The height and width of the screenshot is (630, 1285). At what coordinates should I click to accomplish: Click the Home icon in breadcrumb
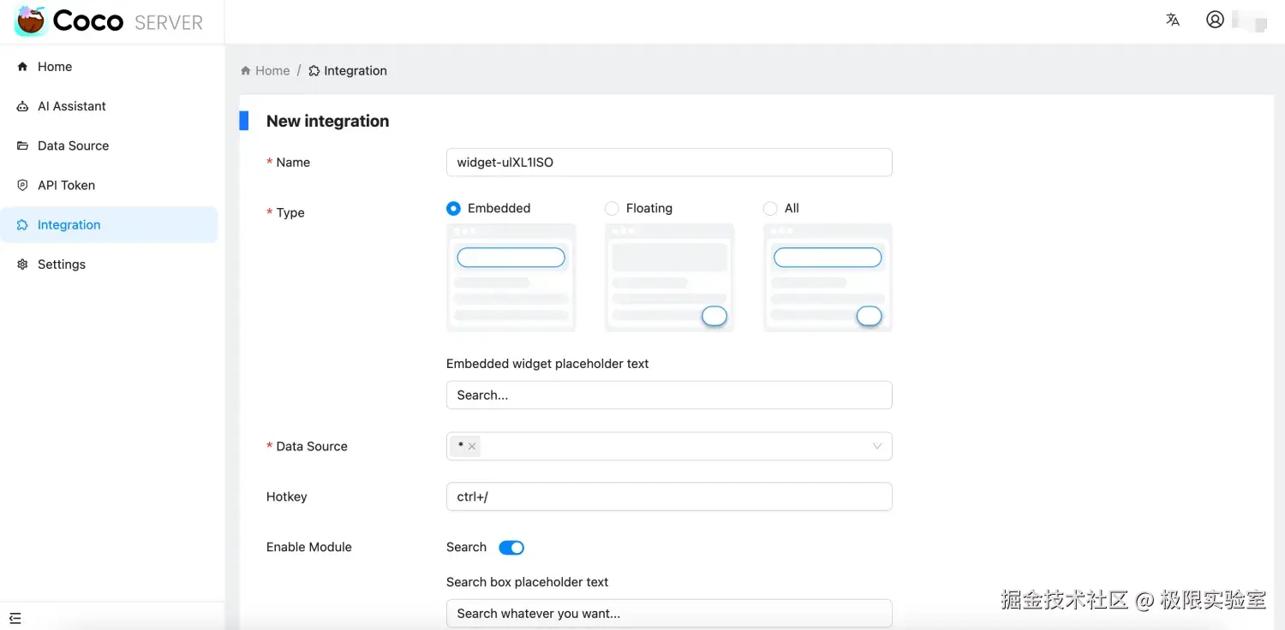click(246, 71)
